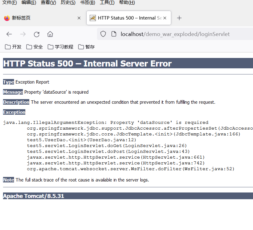The height and width of the screenshot is (230, 253).
Task: Reload the current page
Action: (37, 34)
